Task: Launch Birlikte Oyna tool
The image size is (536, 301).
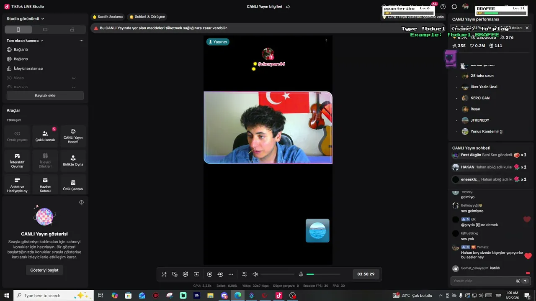Action: (x=73, y=161)
